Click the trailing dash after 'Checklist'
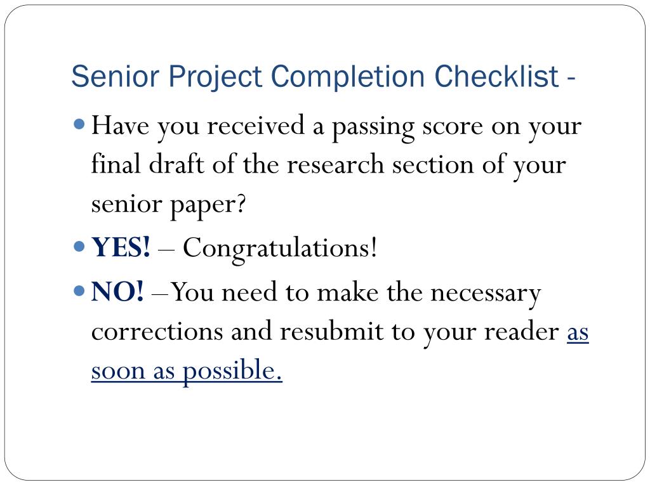The image size is (650, 487). tap(571, 78)
